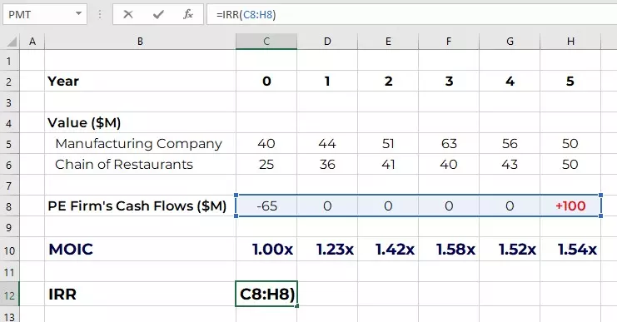Click the 'Value ($M)' cell
The image size is (617, 322).
pos(140,122)
